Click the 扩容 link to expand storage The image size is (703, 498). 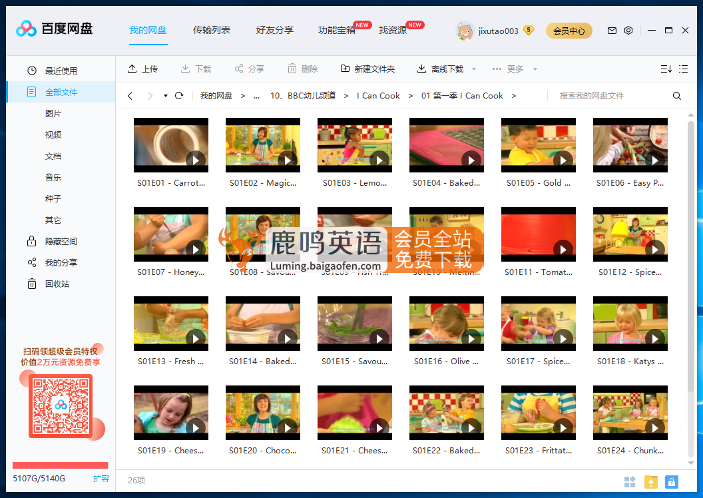pos(101,478)
